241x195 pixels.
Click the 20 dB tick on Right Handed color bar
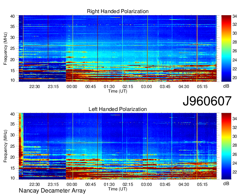coord(235,78)
